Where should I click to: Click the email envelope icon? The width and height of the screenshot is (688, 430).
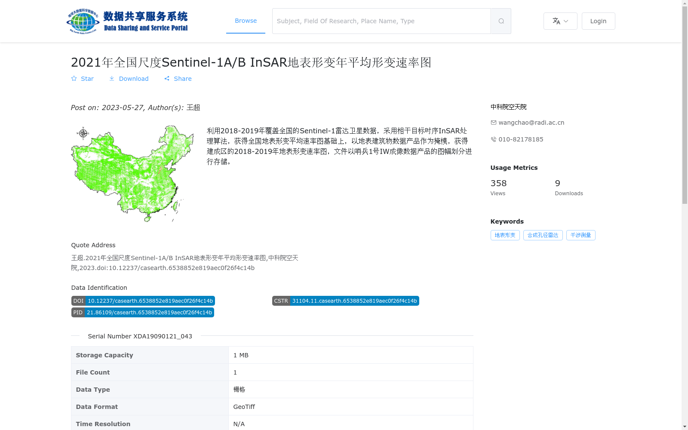[x=494, y=123]
